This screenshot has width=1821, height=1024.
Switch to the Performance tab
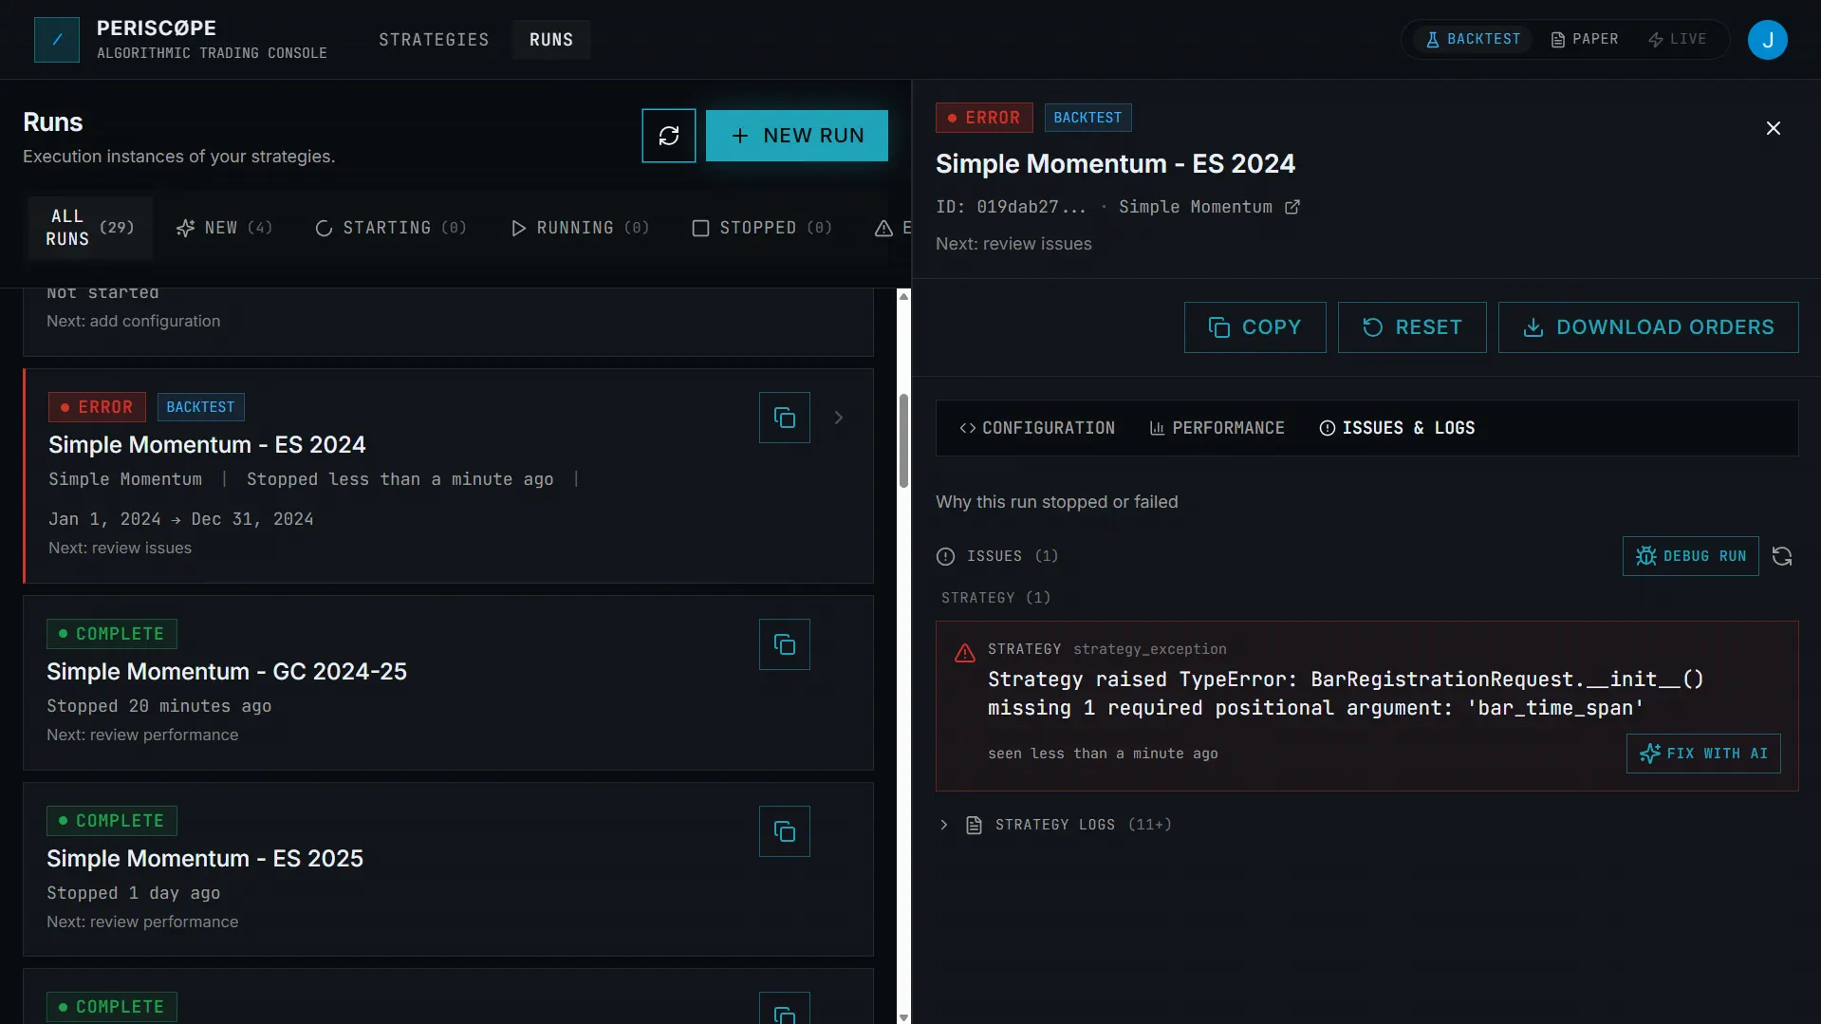click(1217, 428)
